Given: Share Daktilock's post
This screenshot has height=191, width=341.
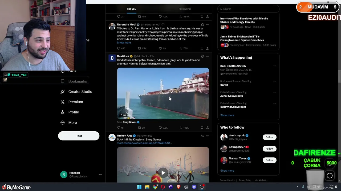Looking at the screenshot, I should click(207, 128).
